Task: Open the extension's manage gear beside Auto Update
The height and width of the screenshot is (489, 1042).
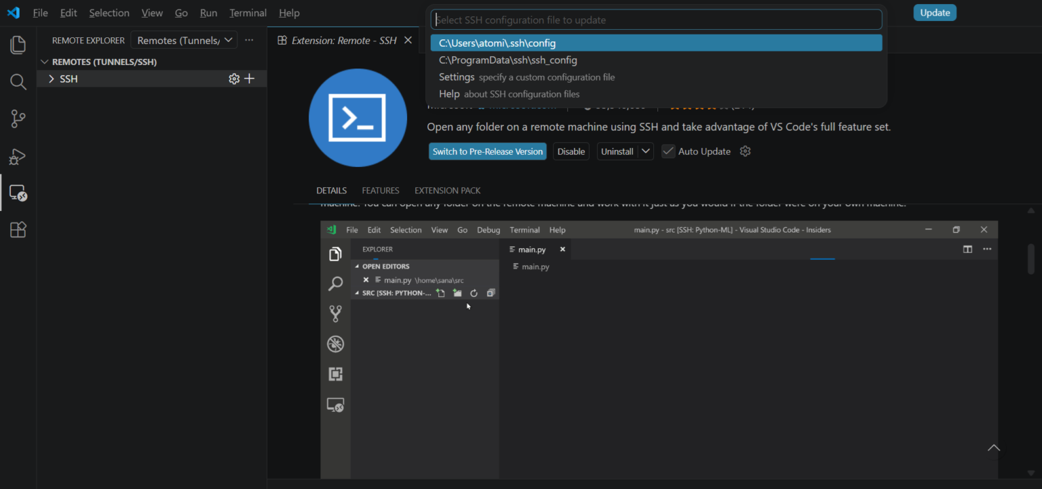Action: pyautogui.click(x=746, y=151)
